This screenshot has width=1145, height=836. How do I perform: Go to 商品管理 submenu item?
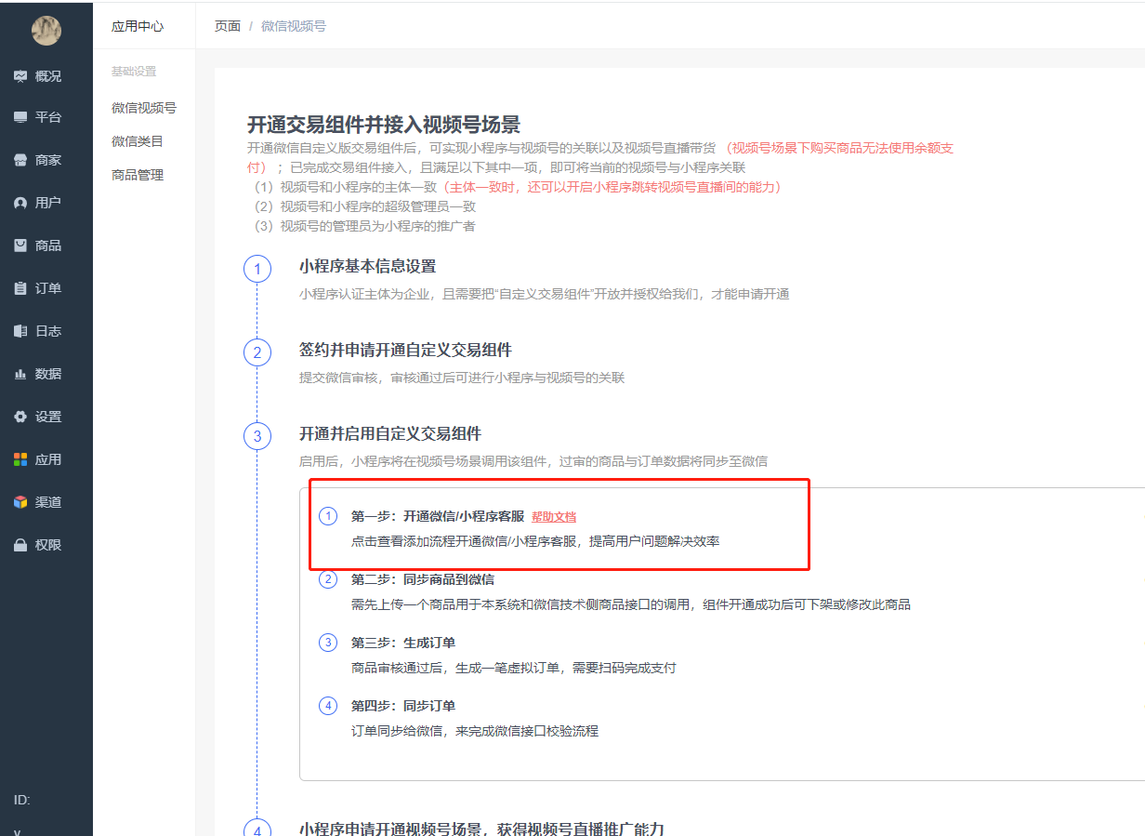pyautogui.click(x=138, y=175)
